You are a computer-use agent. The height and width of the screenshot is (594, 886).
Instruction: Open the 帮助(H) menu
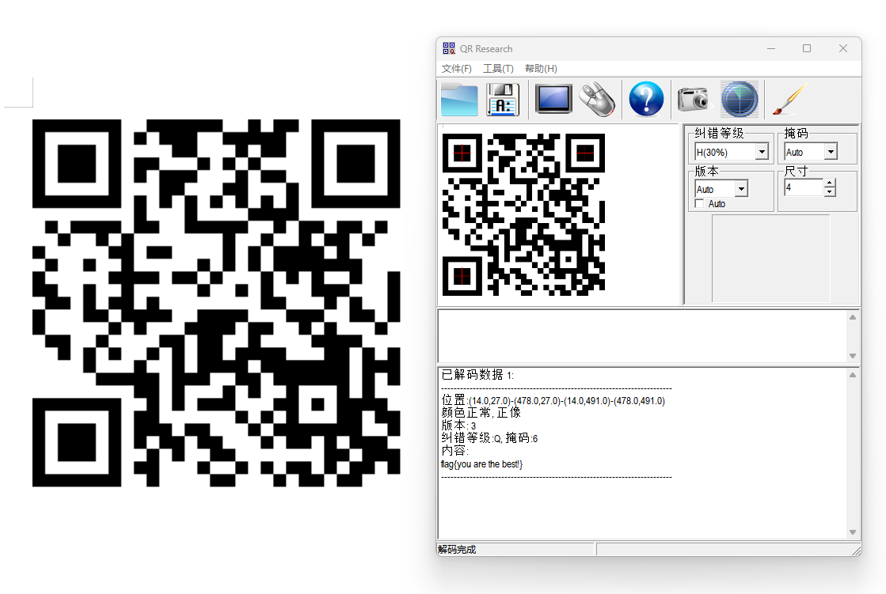coord(541,68)
